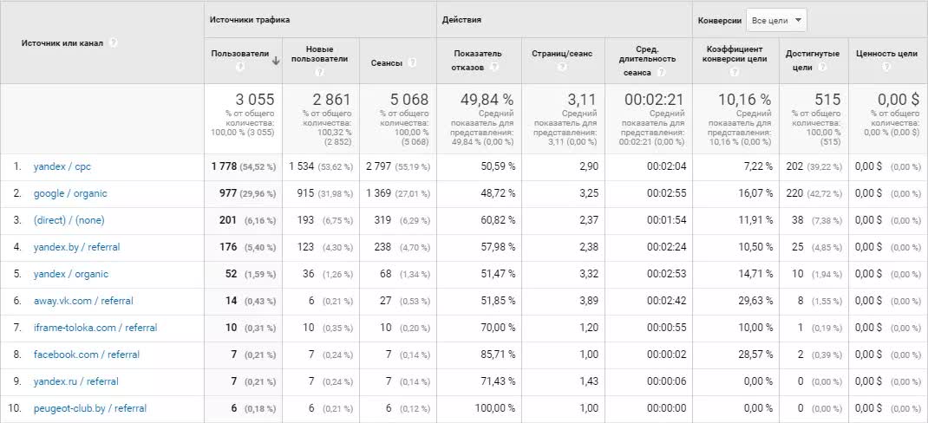Image resolution: width=928 pixels, height=423 pixels.
Task: Click the sort arrow in Пользователи column
Action: (x=276, y=61)
